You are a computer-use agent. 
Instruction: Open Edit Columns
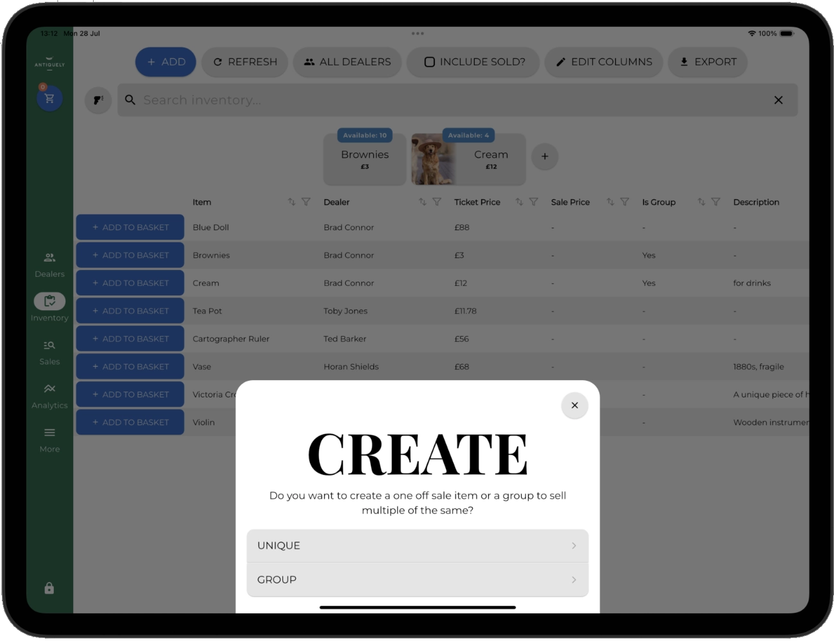click(604, 62)
